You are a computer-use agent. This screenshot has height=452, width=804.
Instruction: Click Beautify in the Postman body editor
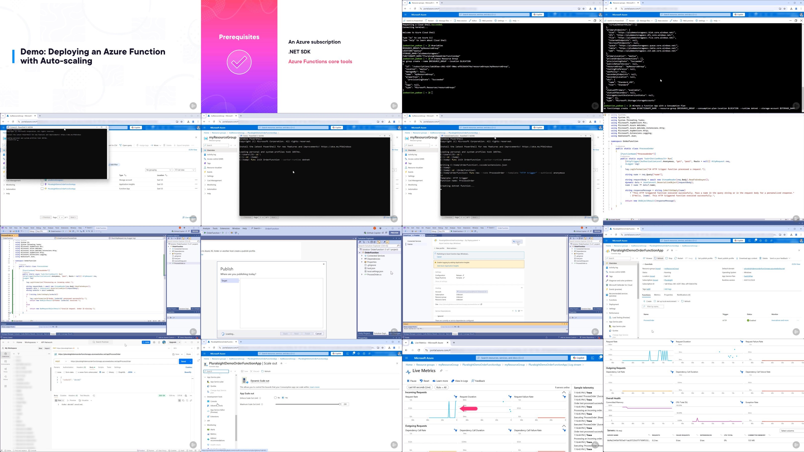[188, 372]
